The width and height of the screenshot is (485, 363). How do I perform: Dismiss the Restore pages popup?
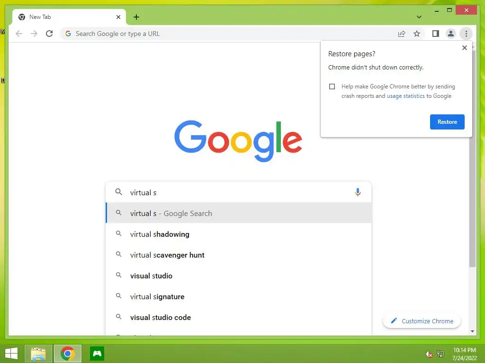coord(464,48)
